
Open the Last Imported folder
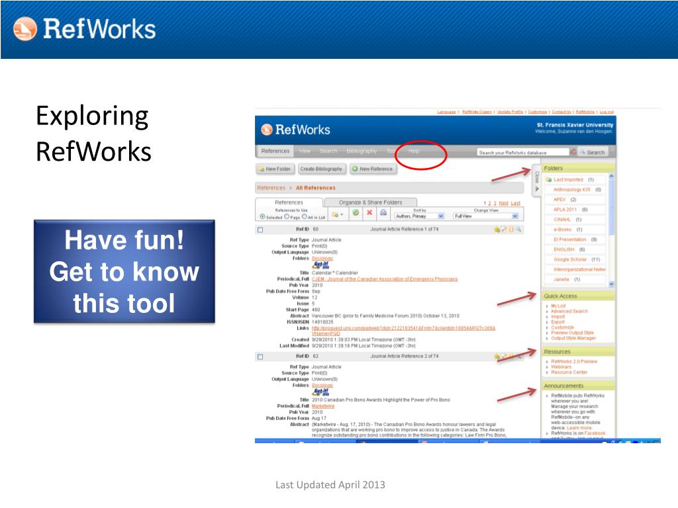(x=568, y=180)
